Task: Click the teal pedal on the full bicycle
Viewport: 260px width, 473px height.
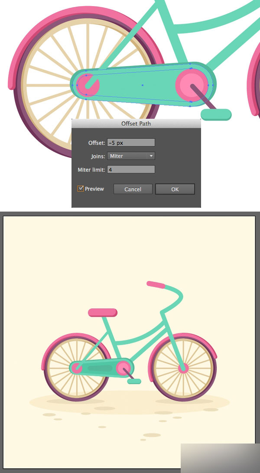Action: click(134, 382)
